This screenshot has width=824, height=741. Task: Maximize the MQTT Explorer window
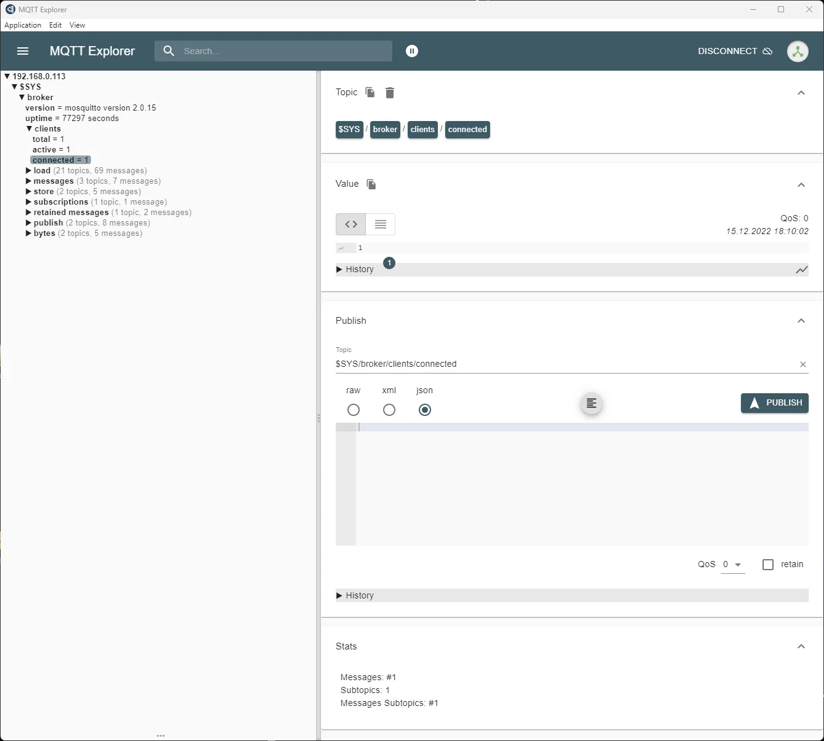click(781, 9)
